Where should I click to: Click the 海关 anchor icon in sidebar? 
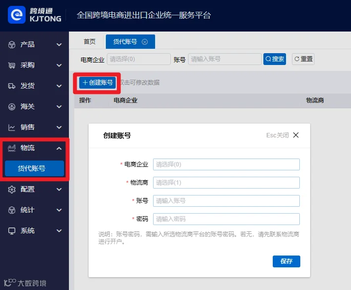12,106
